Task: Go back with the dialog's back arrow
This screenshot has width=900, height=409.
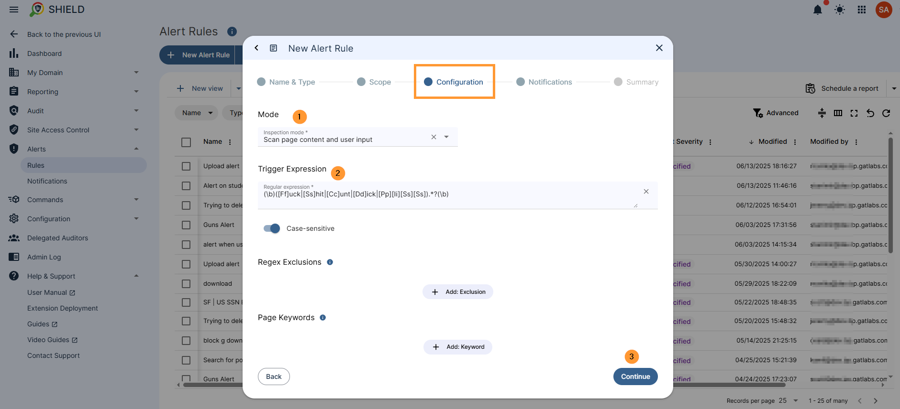Action: 256,48
